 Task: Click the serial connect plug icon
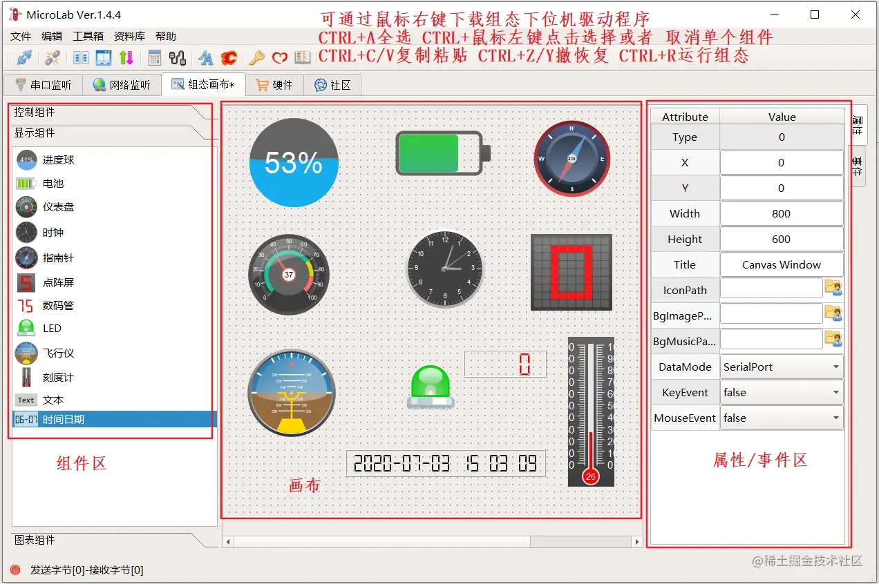pyautogui.click(x=25, y=58)
